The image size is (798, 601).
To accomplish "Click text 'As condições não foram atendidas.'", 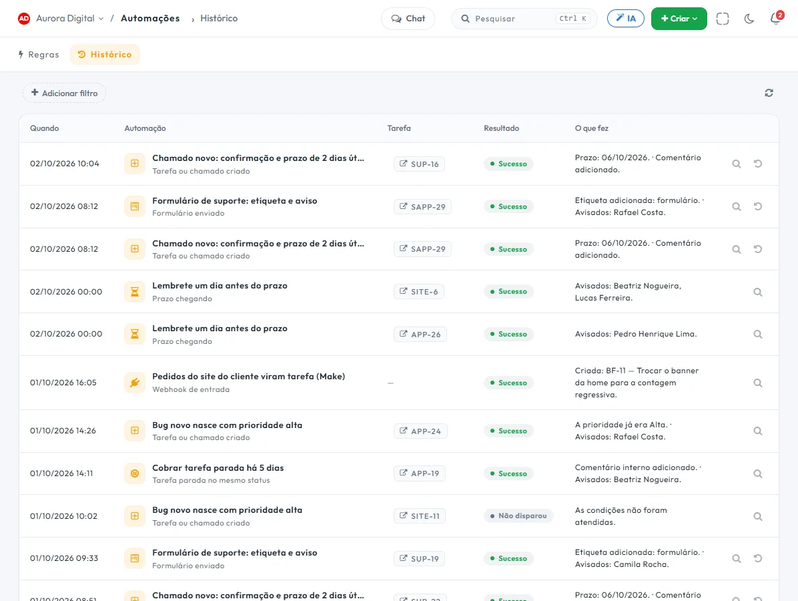I will [621, 516].
